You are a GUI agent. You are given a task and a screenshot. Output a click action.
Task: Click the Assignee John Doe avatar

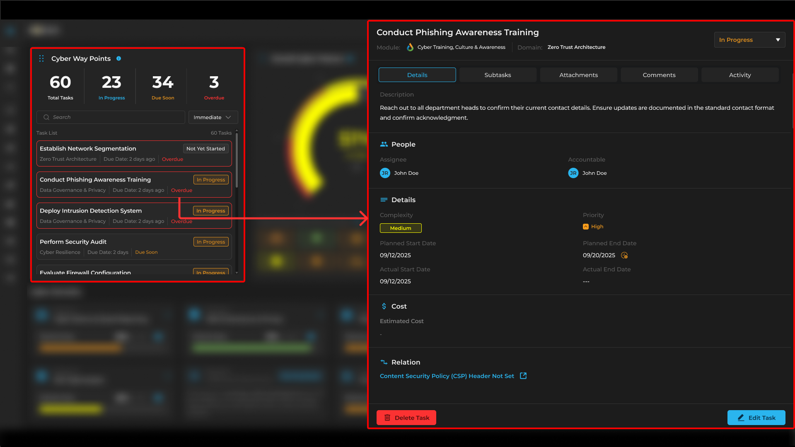click(385, 173)
